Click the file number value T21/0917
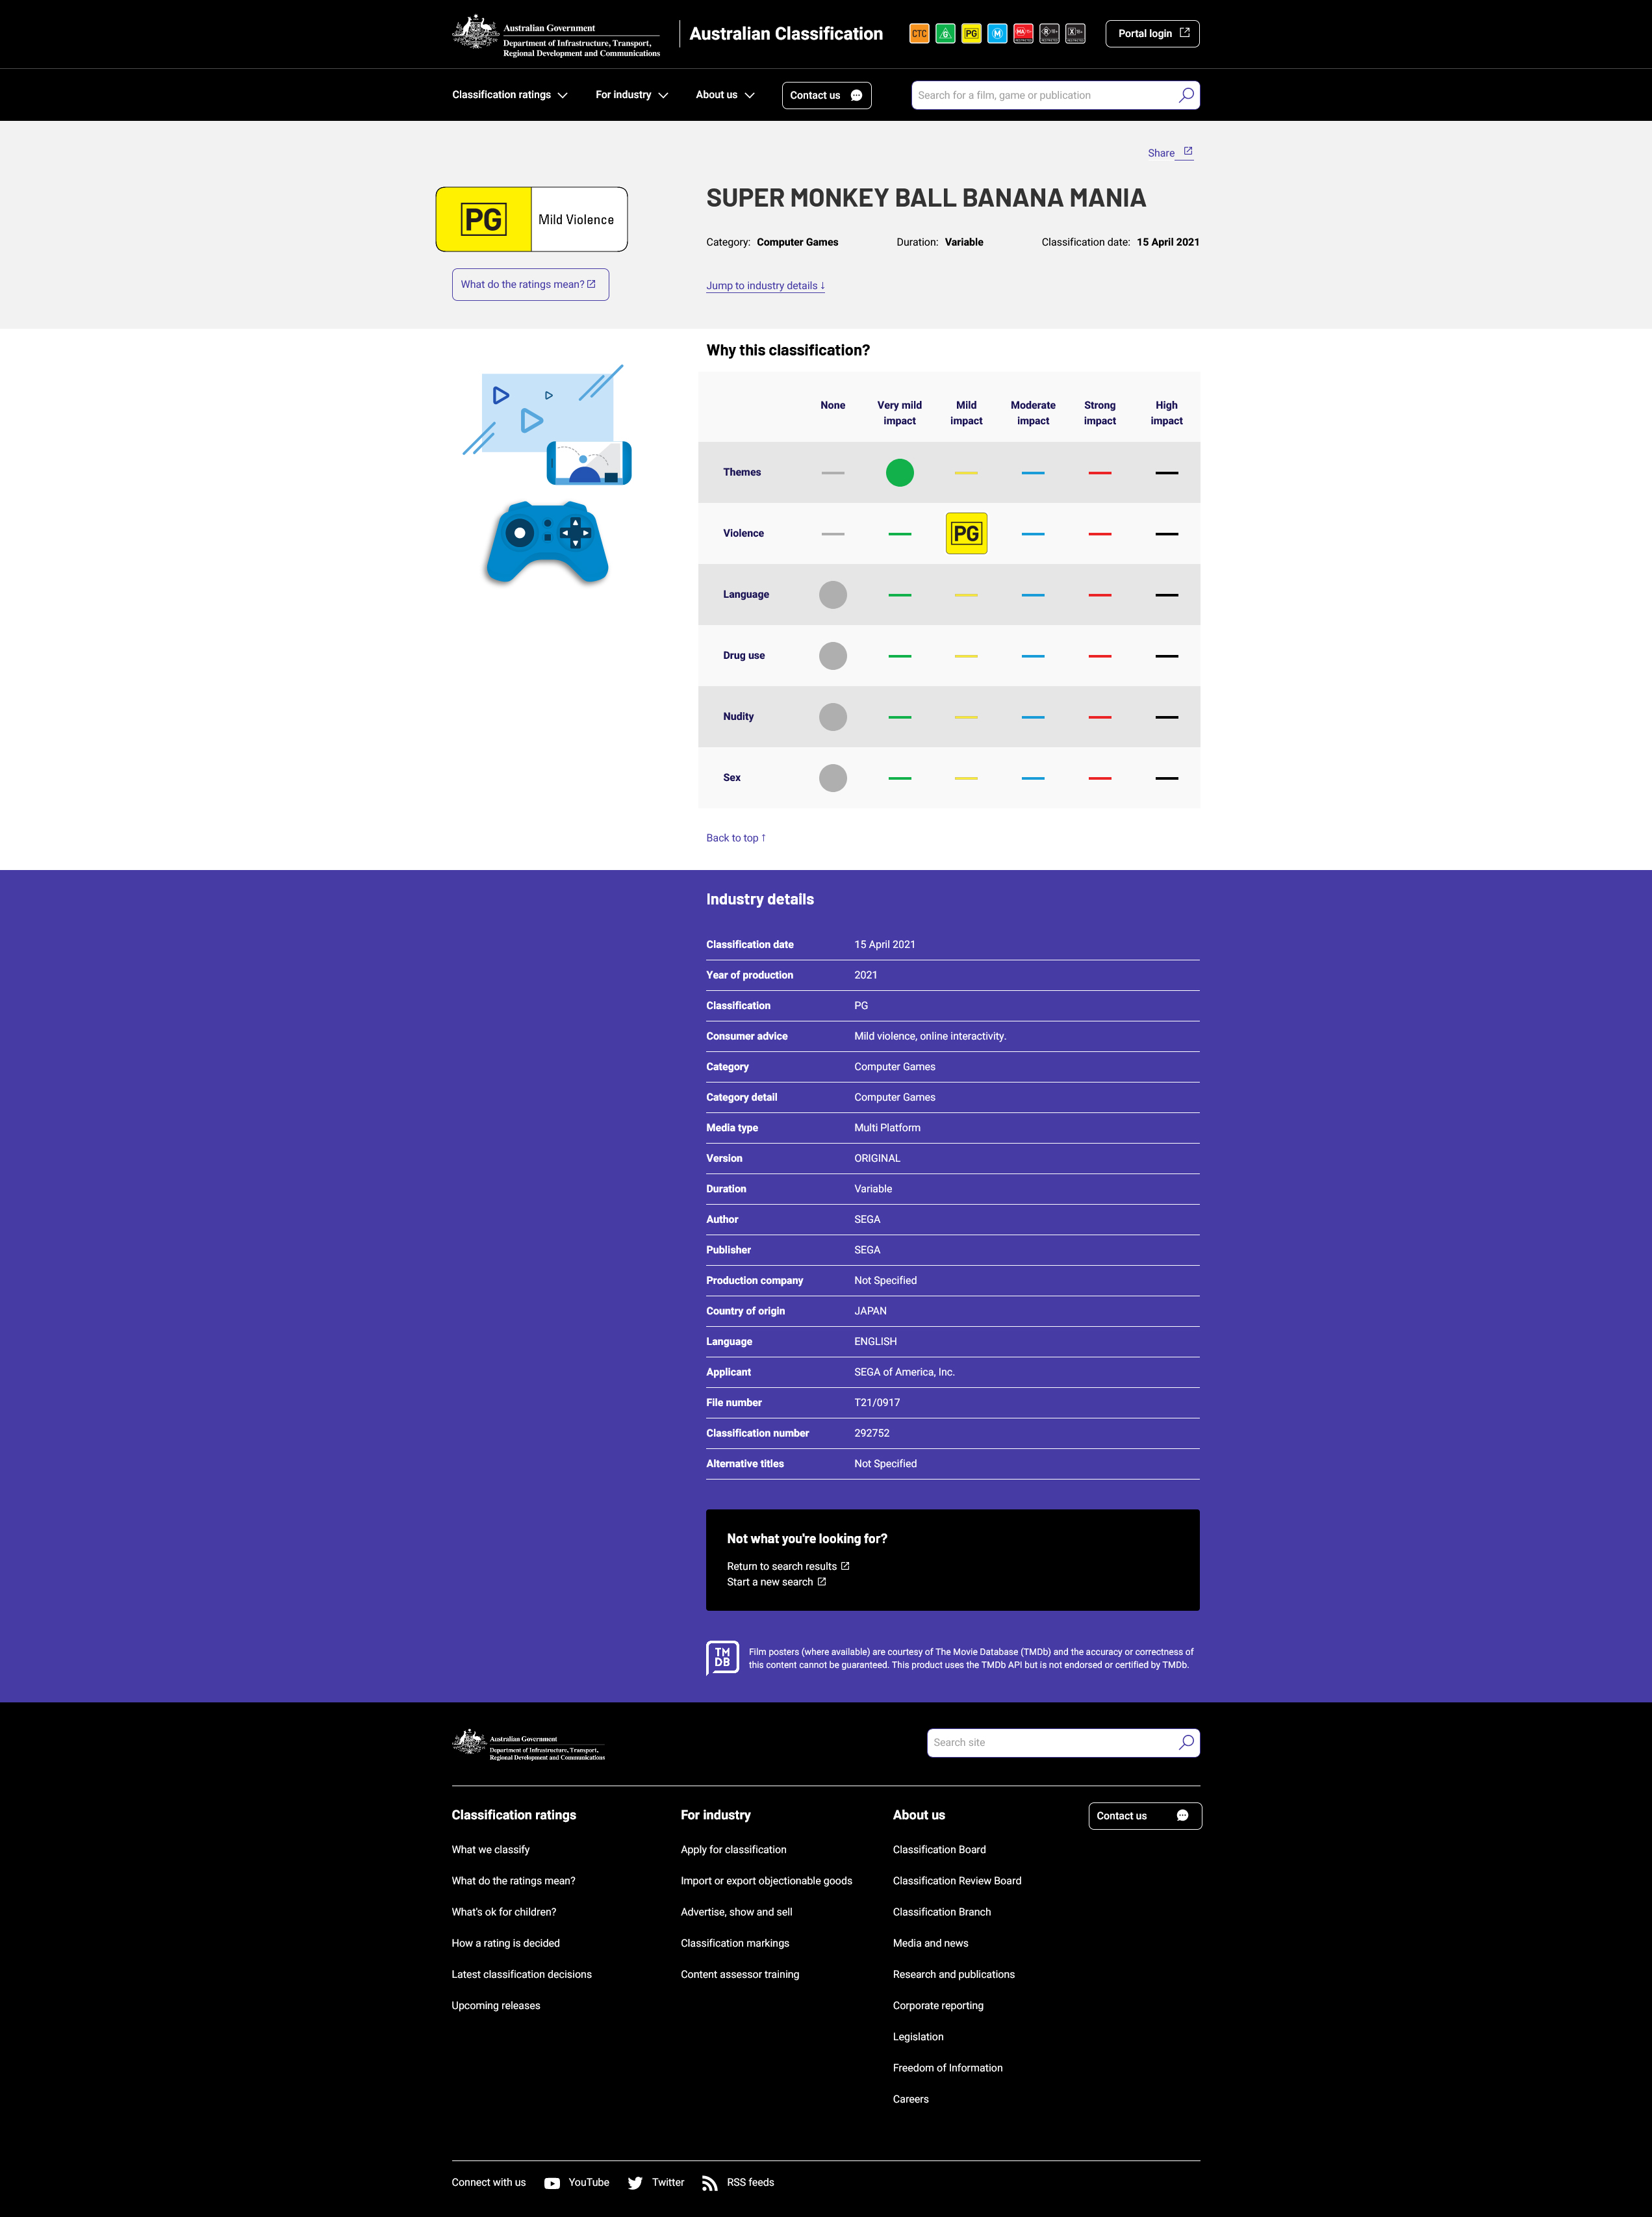The height and width of the screenshot is (2217, 1652). [877, 1403]
